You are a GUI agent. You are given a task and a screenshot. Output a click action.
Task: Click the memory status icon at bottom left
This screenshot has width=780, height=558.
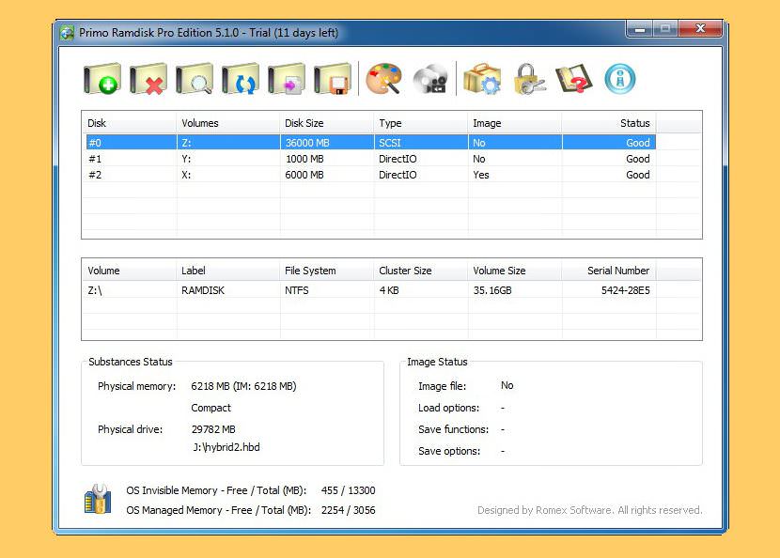(x=98, y=499)
